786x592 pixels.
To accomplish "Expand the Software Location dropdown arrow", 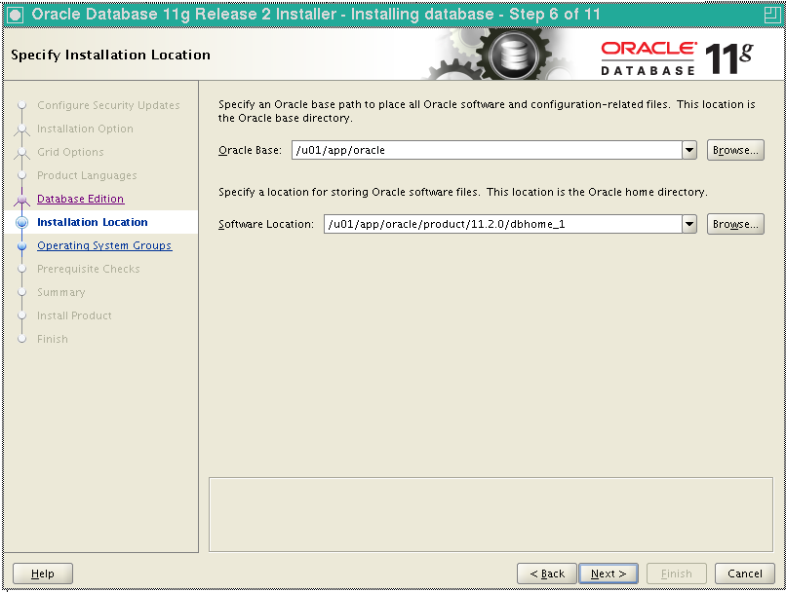I will pos(689,224).
